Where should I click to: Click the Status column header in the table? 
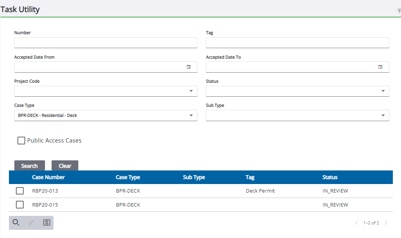330,177
